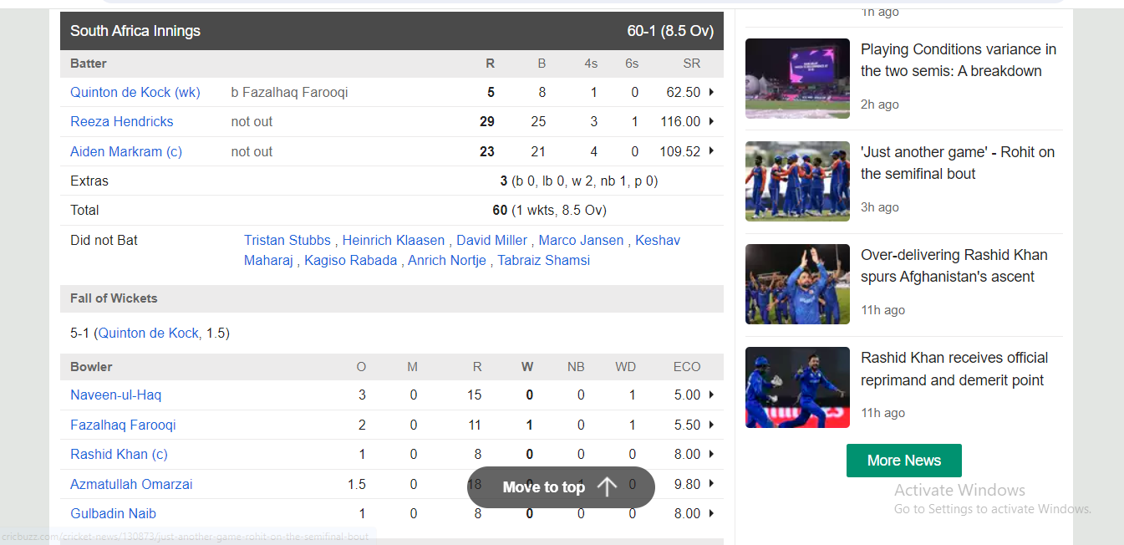
Task: Open the Naveen-ul-Haq bowler link
Action: coord(116,395)
